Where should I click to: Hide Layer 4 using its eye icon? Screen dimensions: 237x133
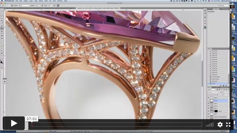tap(208, 103)
